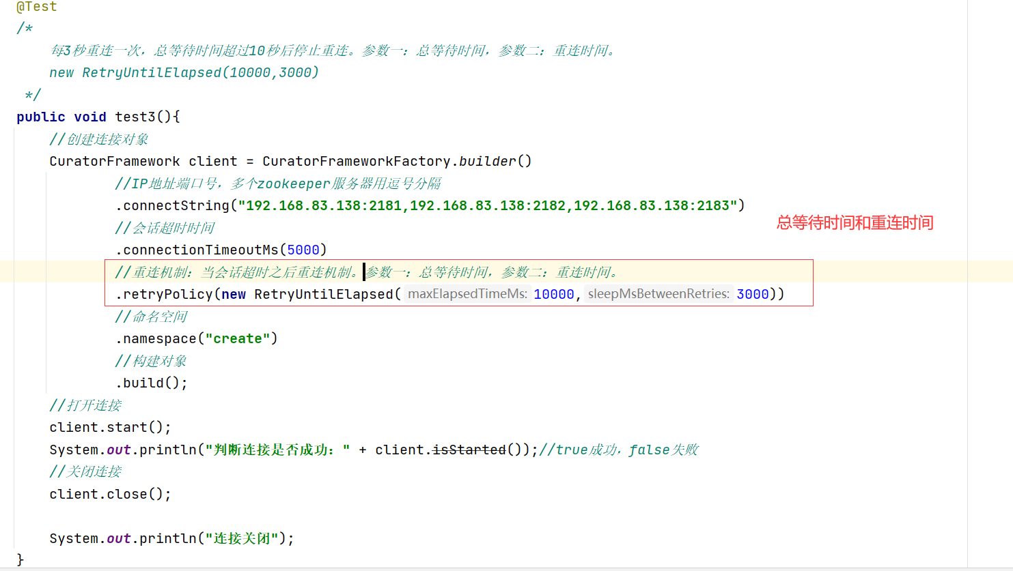Click the block comment opener "/*"

pyautogui.click(x=25, y=28)
